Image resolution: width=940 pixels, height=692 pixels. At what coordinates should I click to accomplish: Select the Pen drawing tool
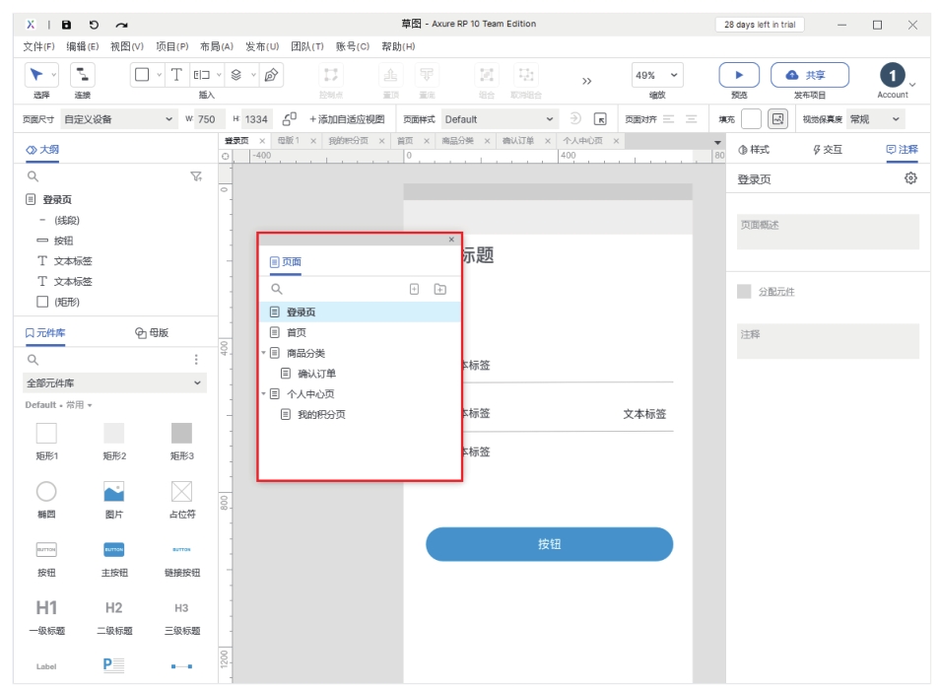pyautogui.click(x=271, y=75)
